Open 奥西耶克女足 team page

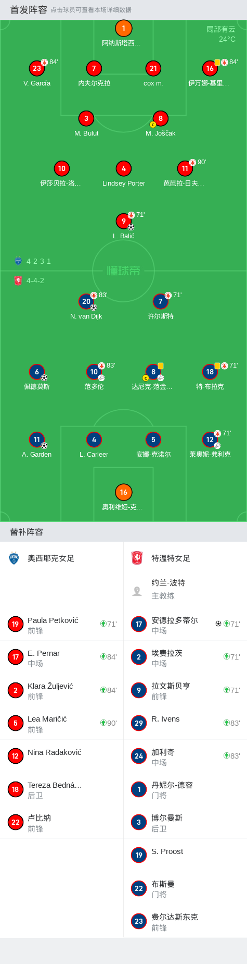coord(51,558)
